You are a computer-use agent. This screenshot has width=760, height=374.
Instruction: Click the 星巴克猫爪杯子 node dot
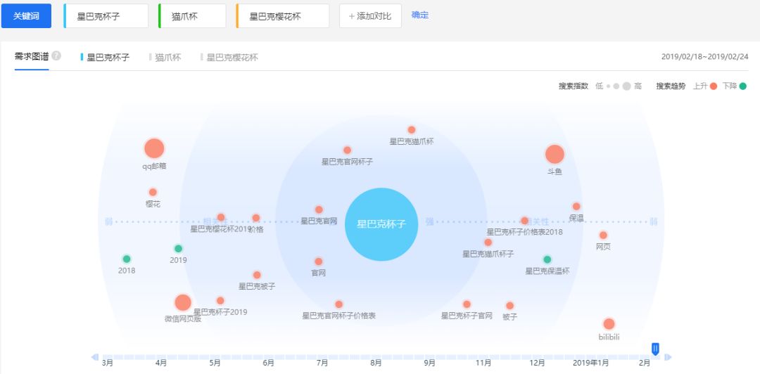(488, 243)
